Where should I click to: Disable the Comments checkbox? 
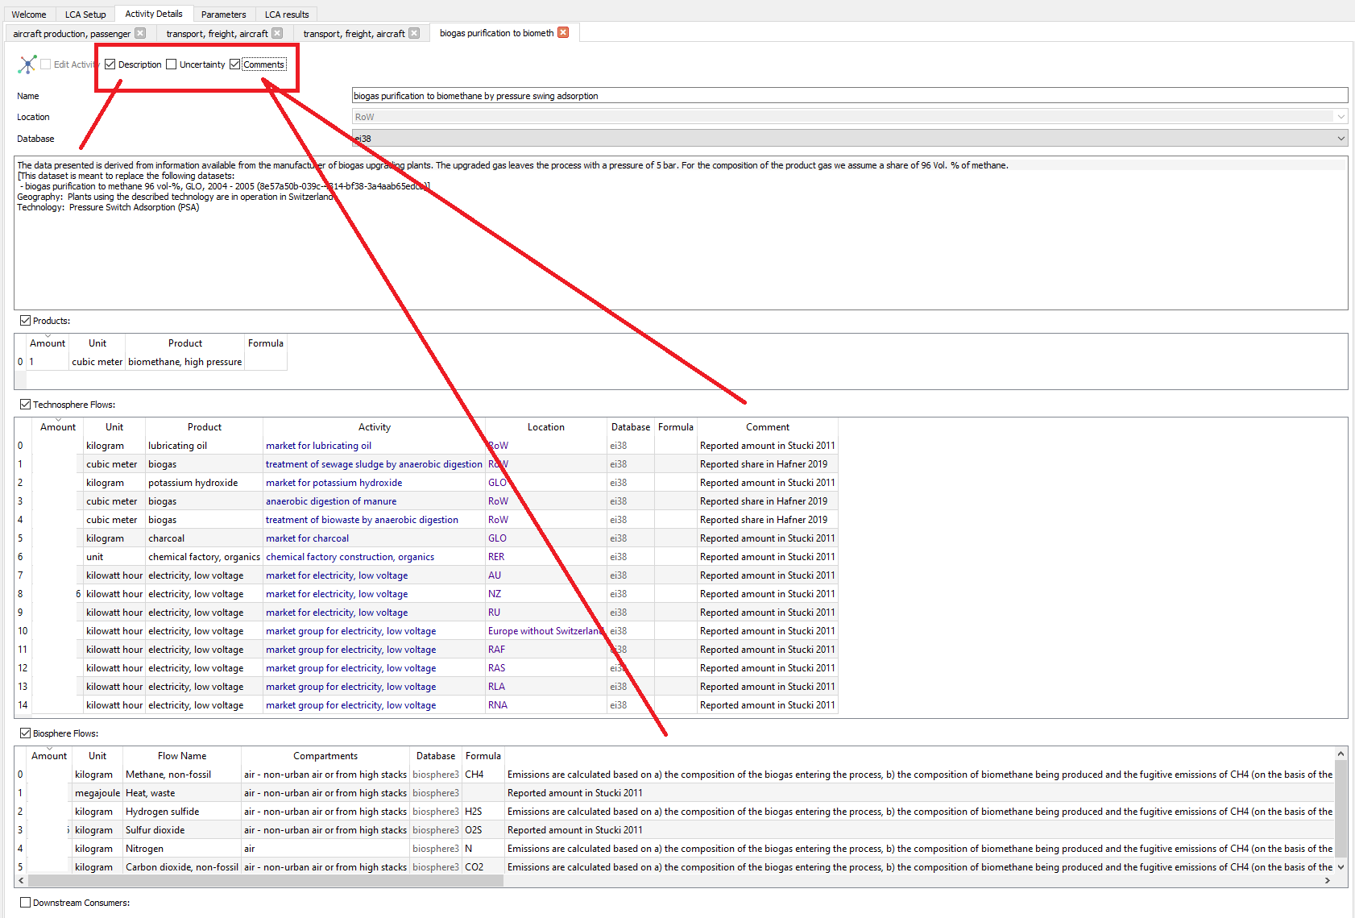click(x=234, y=64)
